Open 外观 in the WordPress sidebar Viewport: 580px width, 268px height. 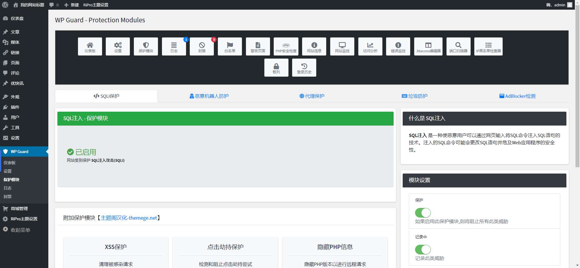(24, 97)
